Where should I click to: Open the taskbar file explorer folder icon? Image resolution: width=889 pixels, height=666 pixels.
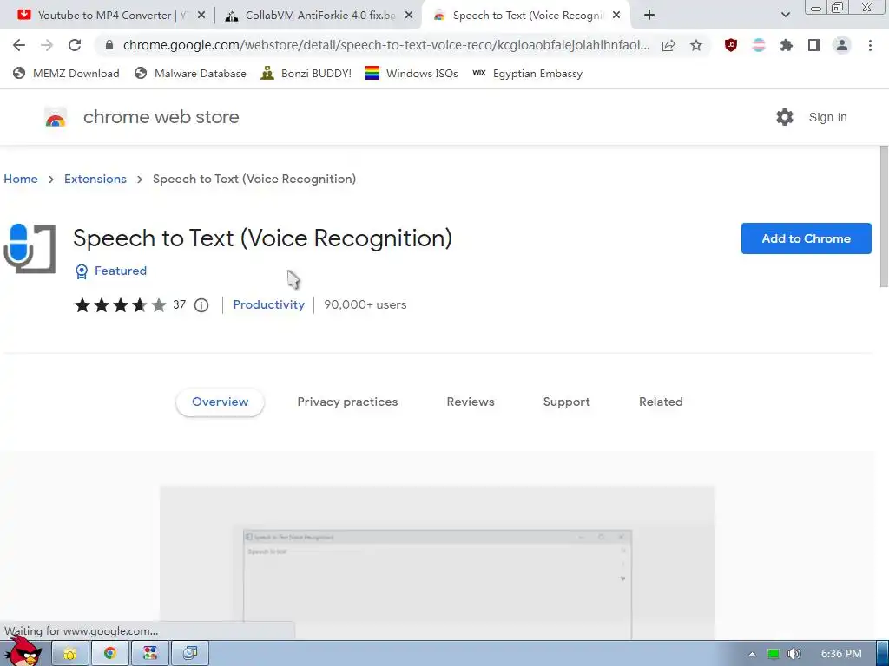(x=70, y=654)
